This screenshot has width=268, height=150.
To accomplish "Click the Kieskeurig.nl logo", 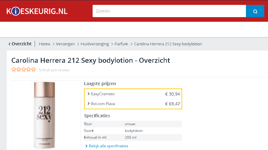I will 37,11.
